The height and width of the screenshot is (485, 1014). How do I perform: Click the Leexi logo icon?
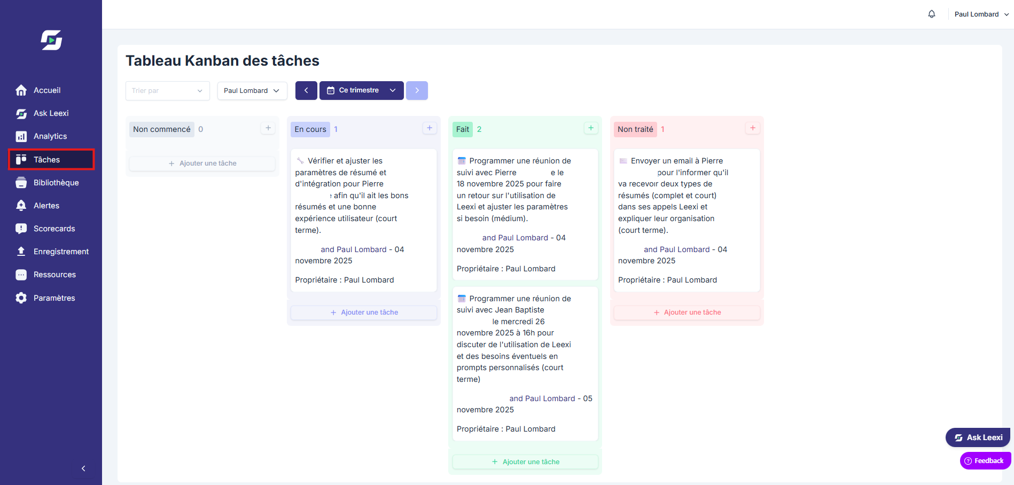click(x=51, y=40)
